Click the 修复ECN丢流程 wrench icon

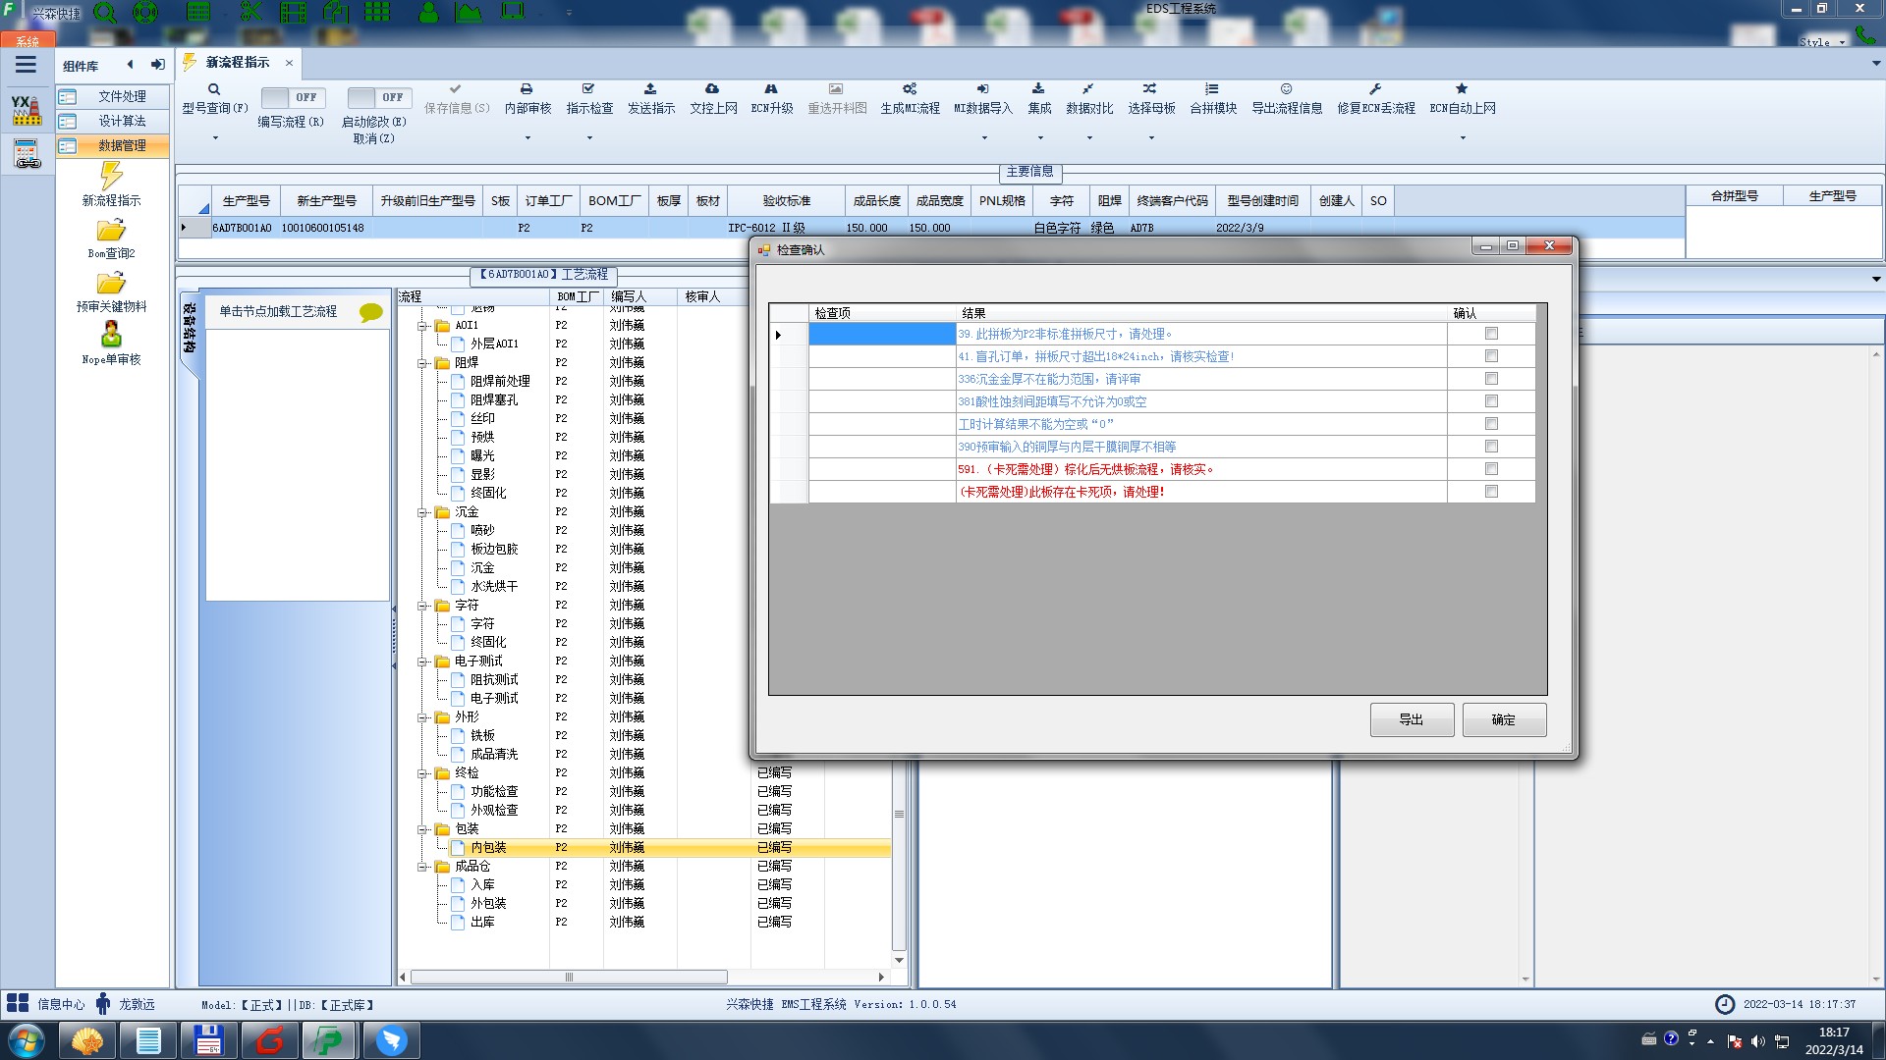[x=1375, y=89]
